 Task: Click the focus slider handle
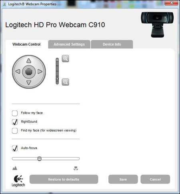39,159
